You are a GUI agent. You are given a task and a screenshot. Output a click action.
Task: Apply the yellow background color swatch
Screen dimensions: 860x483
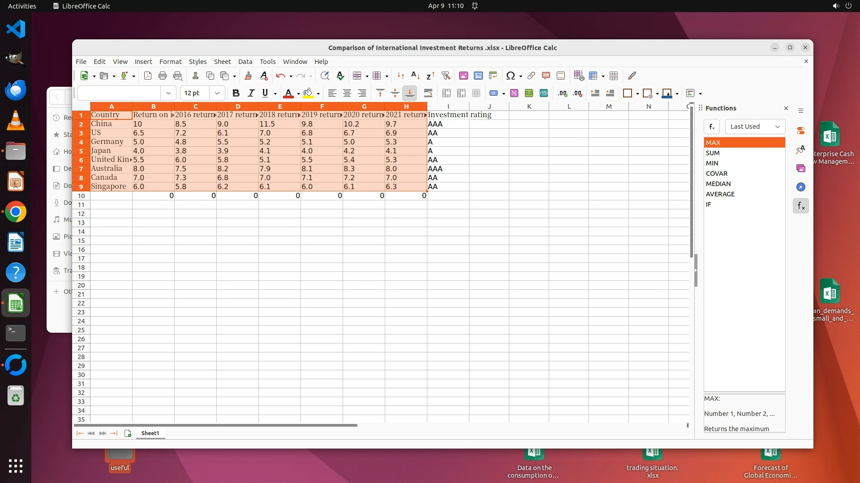pos(308,93)
